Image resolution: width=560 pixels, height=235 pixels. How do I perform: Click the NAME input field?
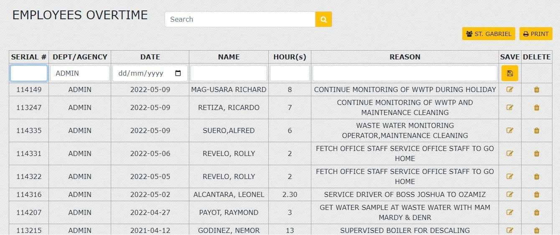pos(229,73)
